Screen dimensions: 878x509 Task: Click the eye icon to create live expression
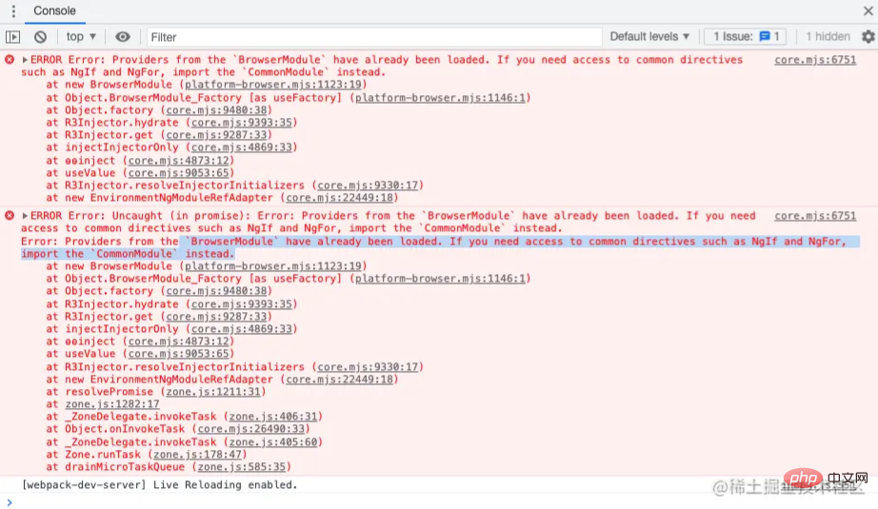123,37
